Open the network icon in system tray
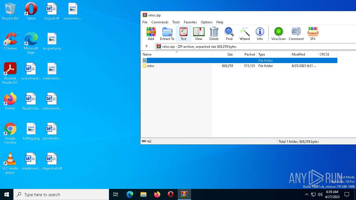 (x=313, y=194)
